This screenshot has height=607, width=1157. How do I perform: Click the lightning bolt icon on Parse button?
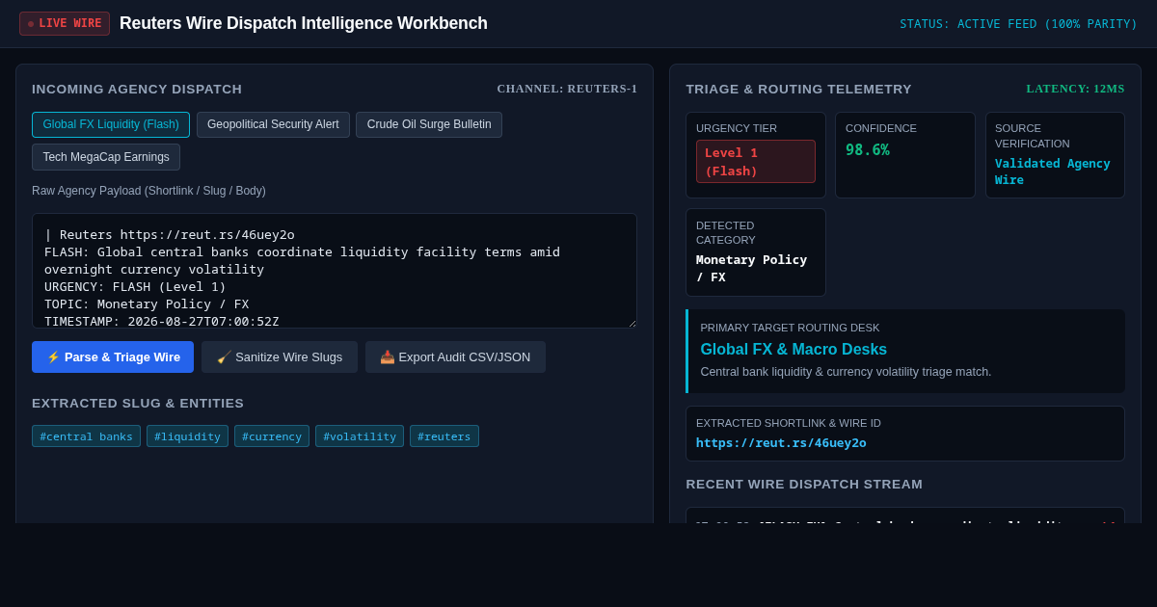(x=53, y=357)
